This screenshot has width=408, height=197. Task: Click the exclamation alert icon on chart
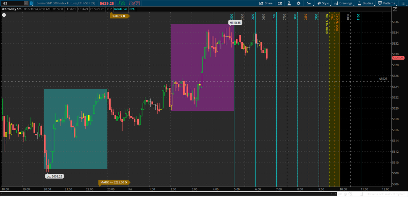click(x=4, y=15)
